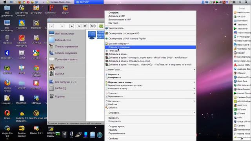Open Vegas Pro 9.0 desktop icon
Image resolution: width=251 pixels, height=141 pixels.
7,131
